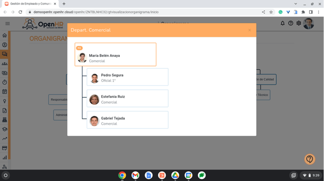
Task: Open the user profile avatar menu
Action: coord(309,23)
